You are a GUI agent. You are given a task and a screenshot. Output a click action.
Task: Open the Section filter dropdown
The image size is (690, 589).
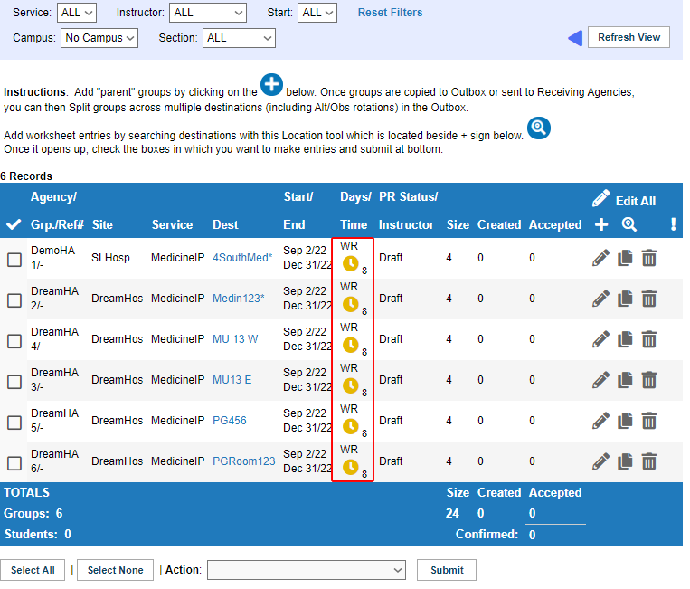[x=239, y=38]
